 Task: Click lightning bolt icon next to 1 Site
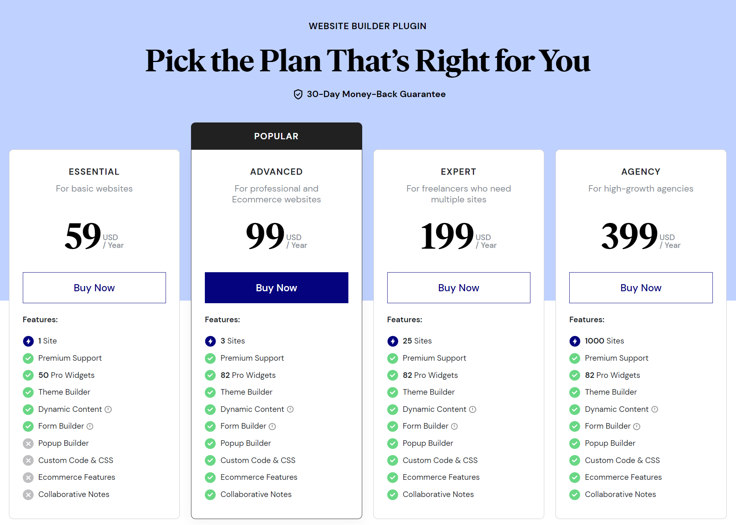pos(28,341)
